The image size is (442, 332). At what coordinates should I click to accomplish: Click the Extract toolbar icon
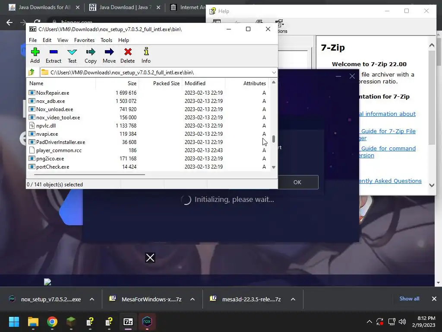tap(53, 55)
